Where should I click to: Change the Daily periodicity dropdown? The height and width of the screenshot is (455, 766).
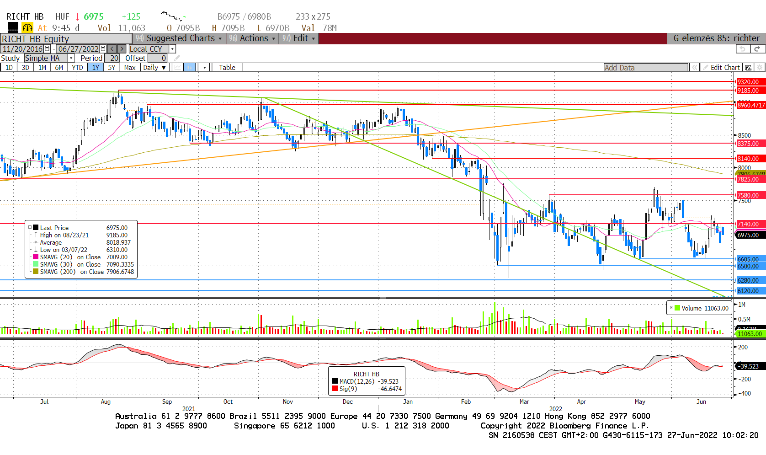(x=154, y=68)
